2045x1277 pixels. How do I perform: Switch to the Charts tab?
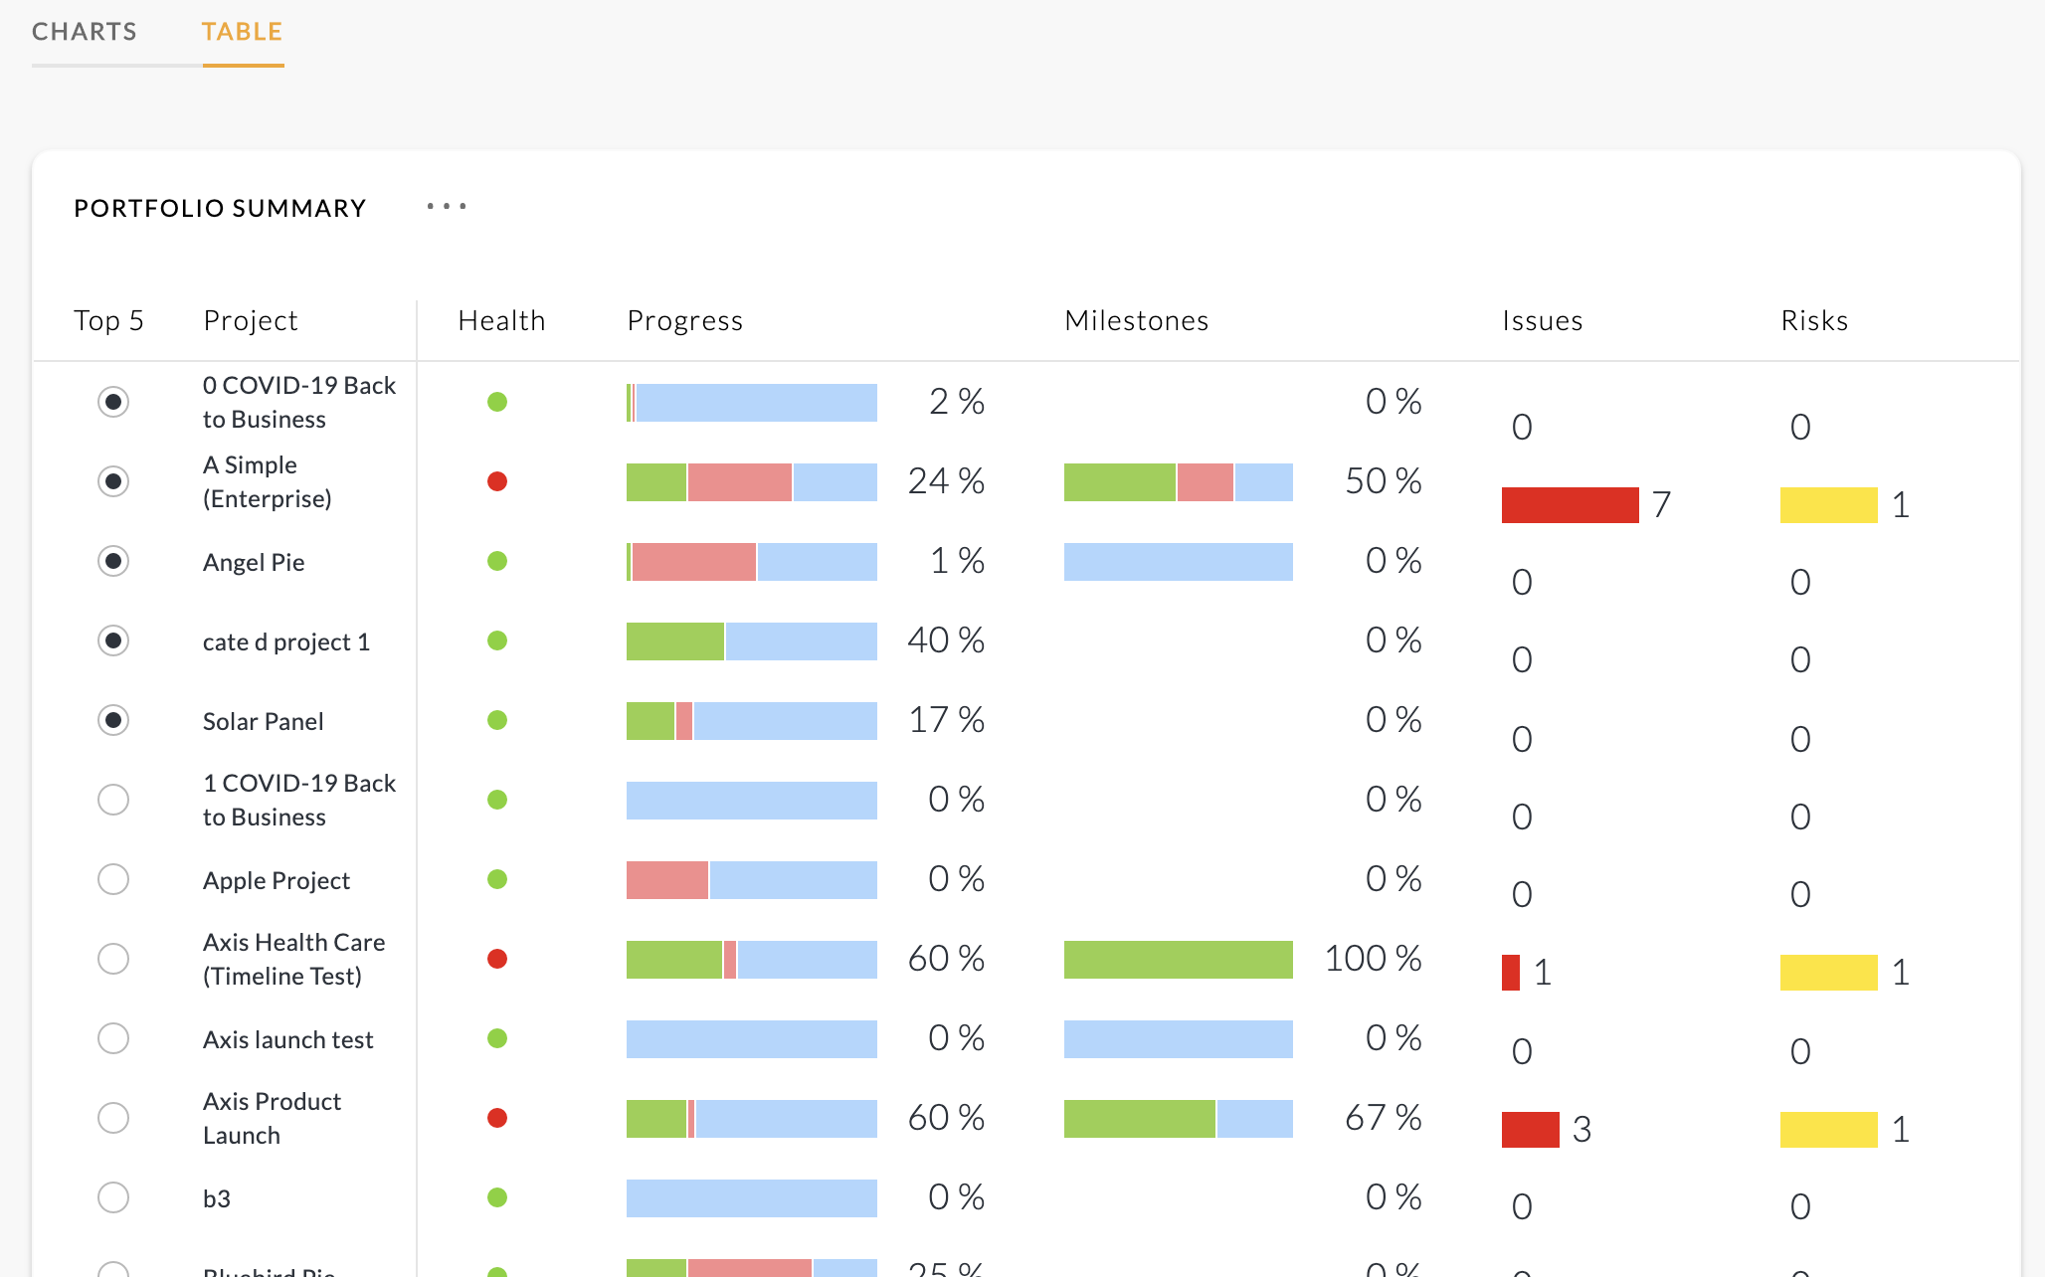pyautogui.click(x=85, y=32)
